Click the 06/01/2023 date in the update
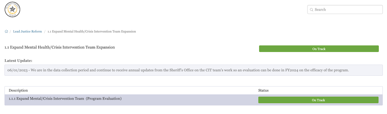387x114 pixels. point(17,70)
